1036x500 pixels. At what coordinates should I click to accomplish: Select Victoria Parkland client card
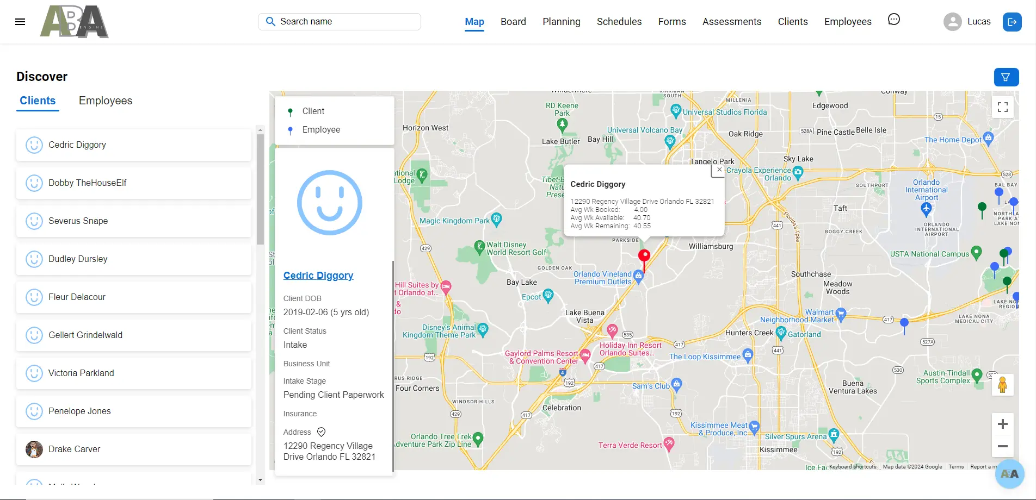pyautogui.click(x=134, y=373)
